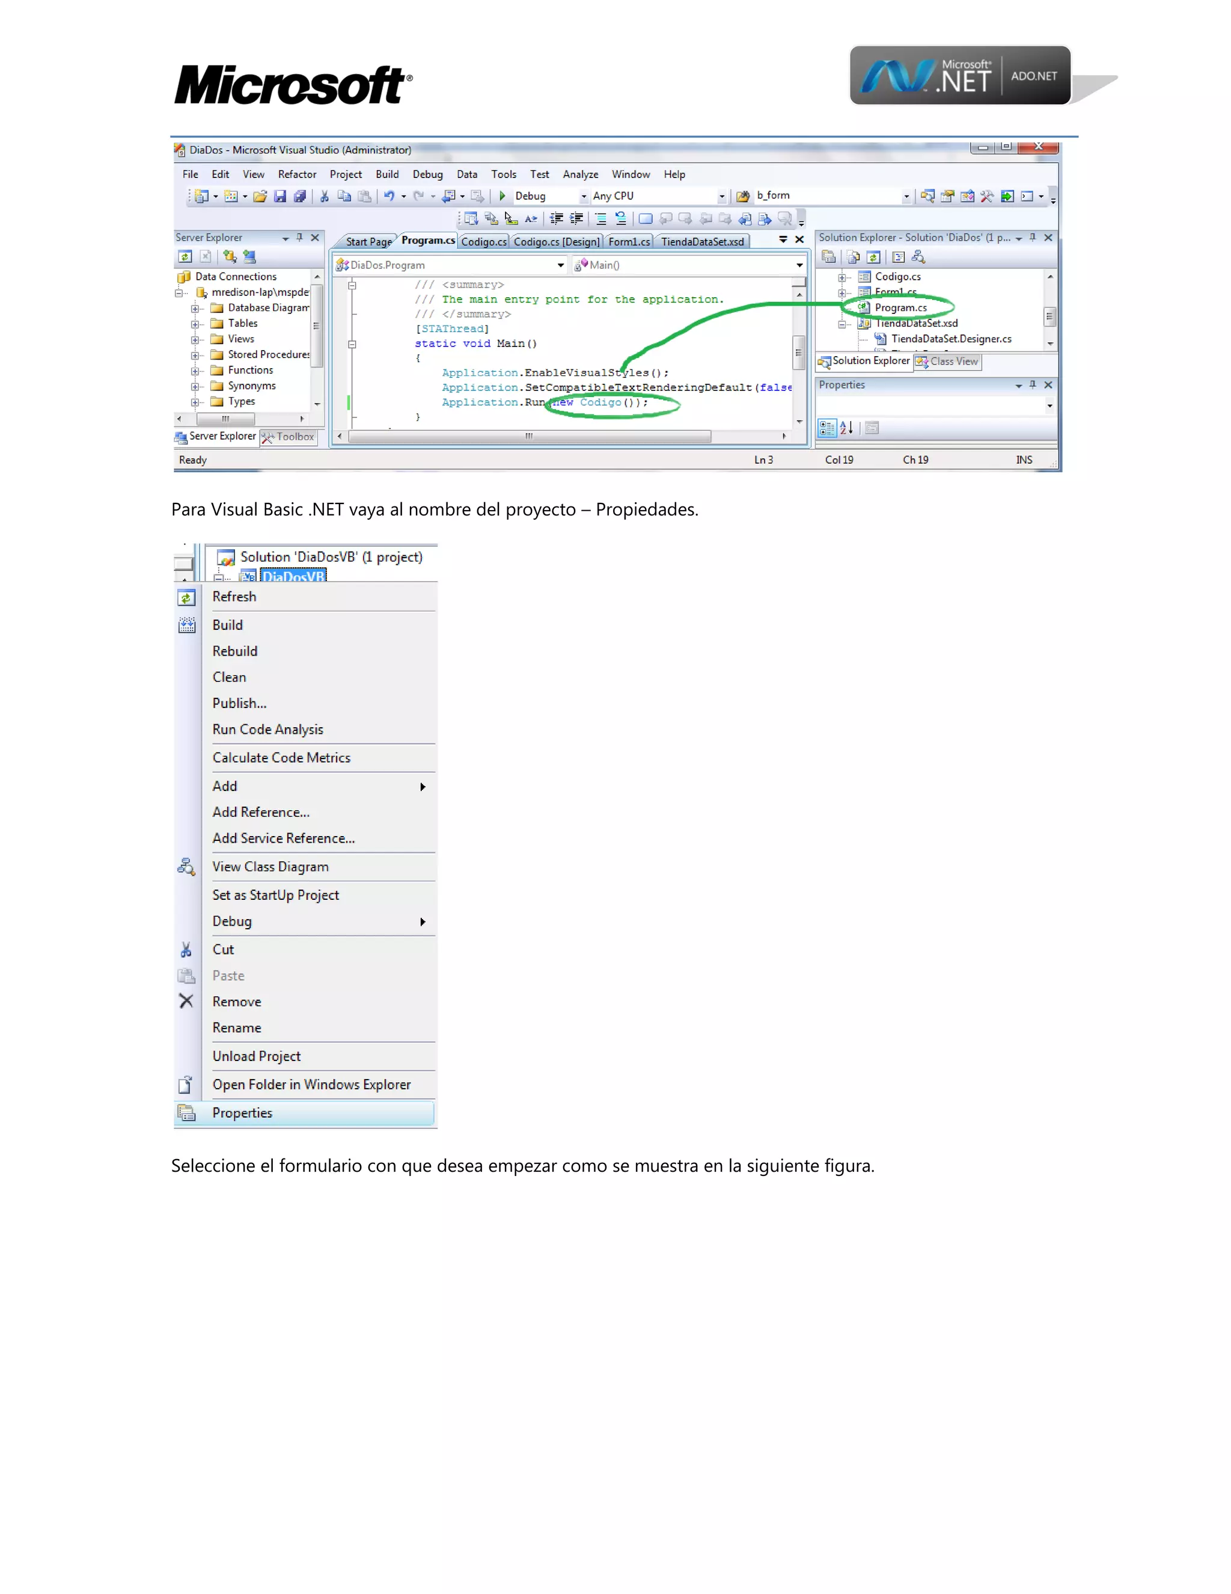Open the Main() member dropdown

pyautogui.click(x=800, y=265)
